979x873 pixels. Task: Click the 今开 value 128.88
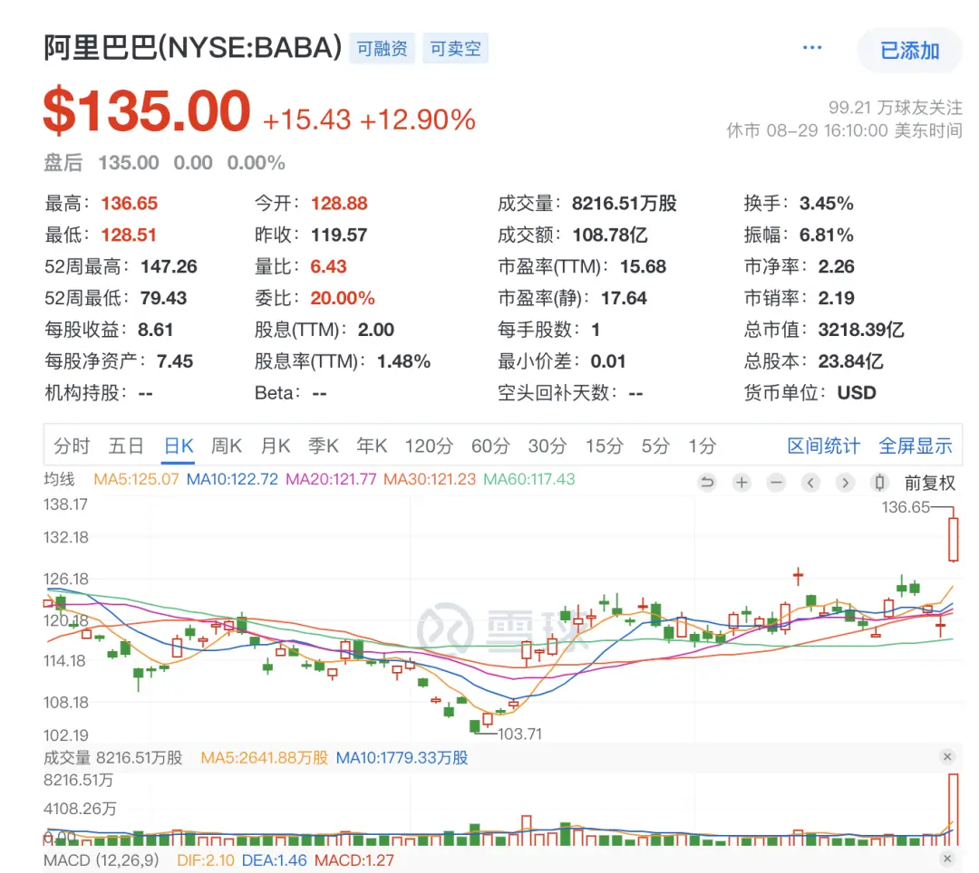(339, 203)
